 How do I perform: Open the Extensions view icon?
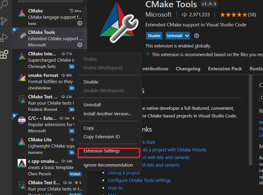click(x=4, y=54)
